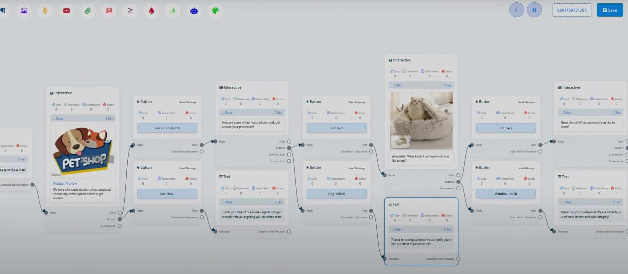Viewport: 628px width, 274px height.
Task: Choose the red newspaper interactive icon
Action: pos(109,11)
